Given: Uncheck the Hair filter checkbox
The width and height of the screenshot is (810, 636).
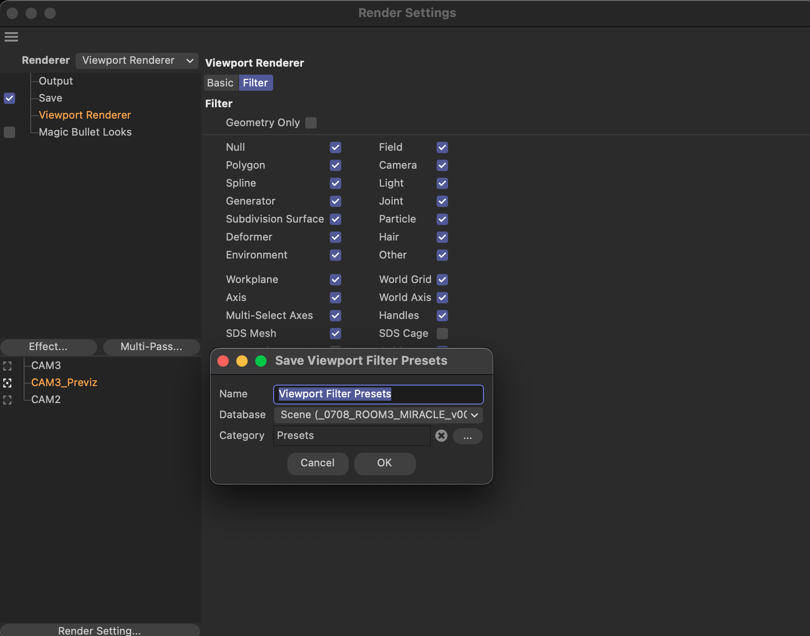Looking at the screenshot, I should [x=442, y=237].
